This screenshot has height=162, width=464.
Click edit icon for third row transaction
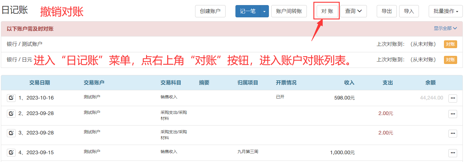tap(11, 133)
